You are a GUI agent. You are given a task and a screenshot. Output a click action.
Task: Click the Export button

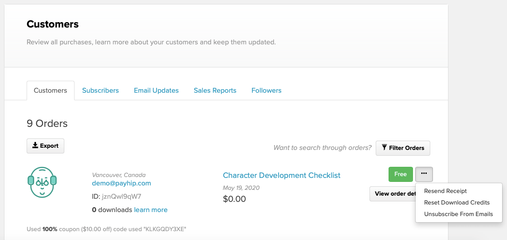click(x=46, y=146)
